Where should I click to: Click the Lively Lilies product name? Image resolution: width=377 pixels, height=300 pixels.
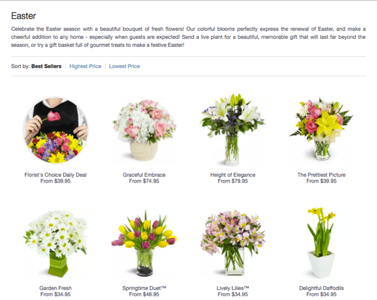[233, 288]
